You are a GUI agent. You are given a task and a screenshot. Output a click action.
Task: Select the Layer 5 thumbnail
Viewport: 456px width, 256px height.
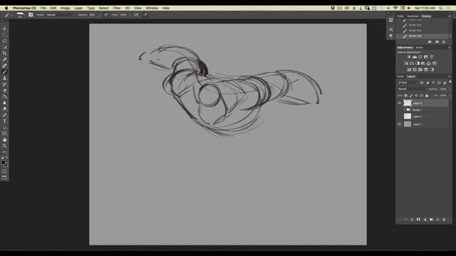point(408,103)
